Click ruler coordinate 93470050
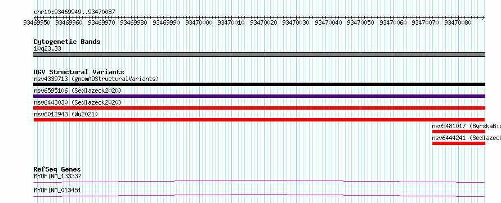501x203 pixels. coord(361,22)
